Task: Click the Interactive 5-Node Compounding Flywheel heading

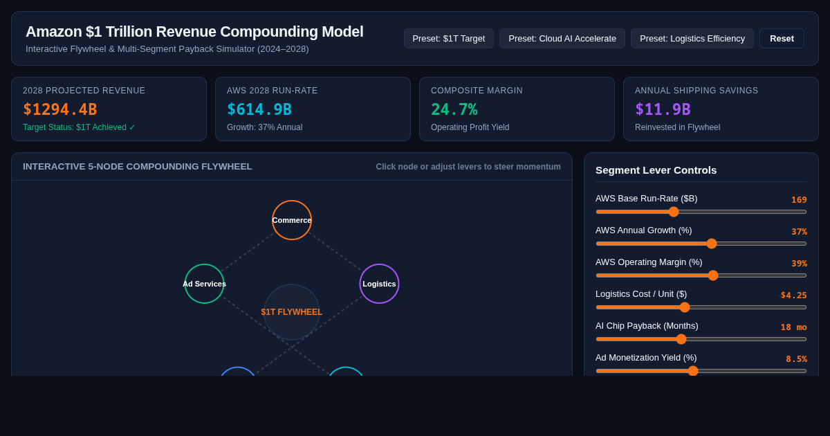Action: coord(138,167)
